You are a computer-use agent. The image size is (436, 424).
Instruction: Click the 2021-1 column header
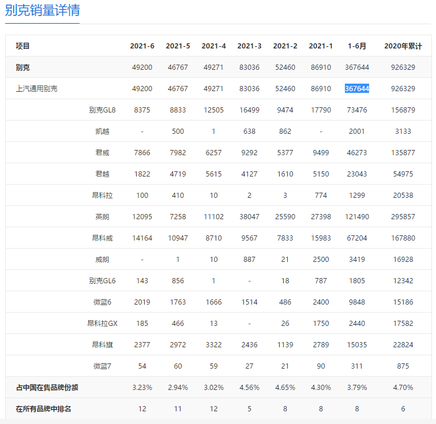(x=321, y=46)
